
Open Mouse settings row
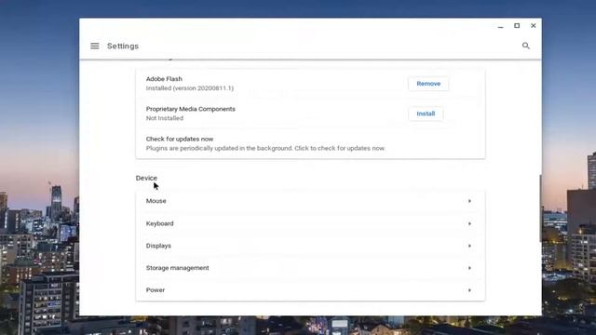[x=310, y=201]
